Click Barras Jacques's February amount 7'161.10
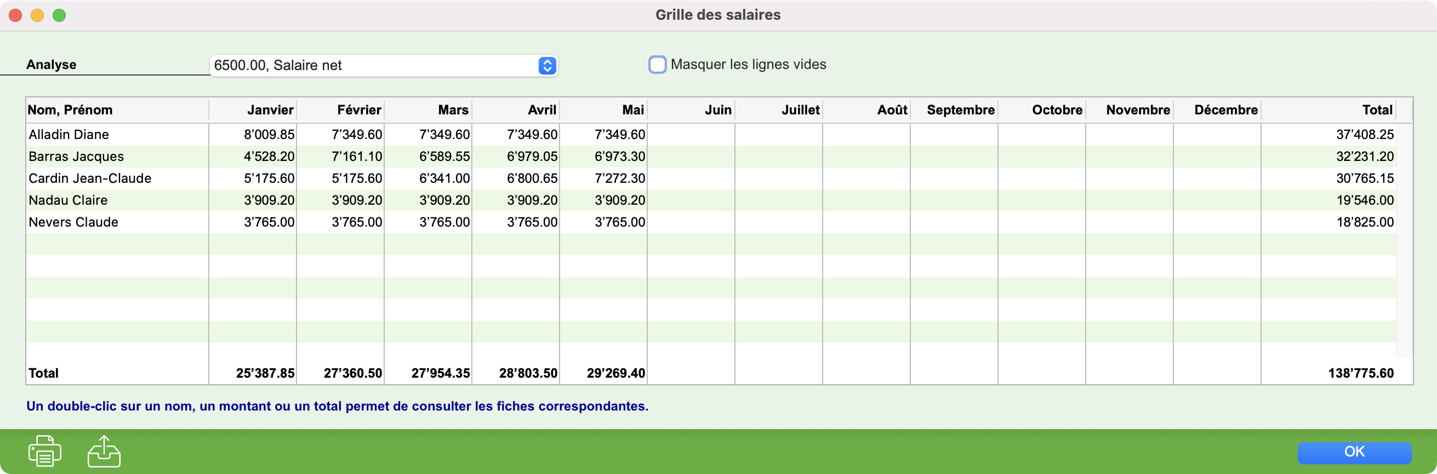 tap(356, 157)
